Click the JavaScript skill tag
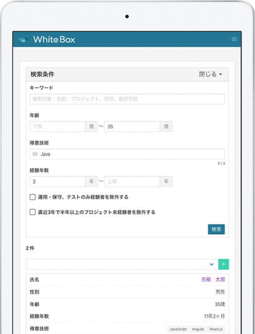 [x=178, y=329]
